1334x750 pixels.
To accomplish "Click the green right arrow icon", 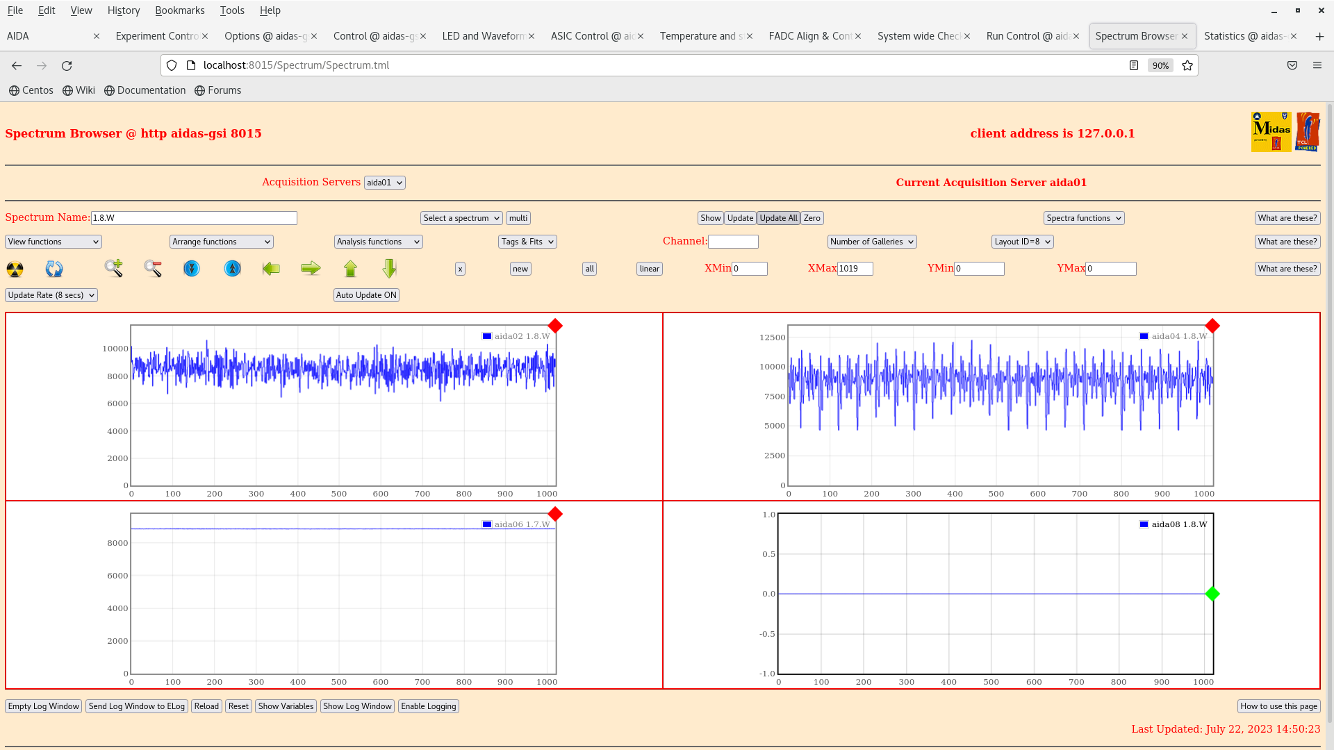I will pyautogui.click(x=311, y=268).
